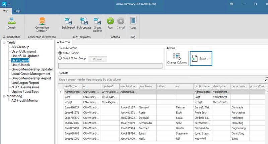Collapse the Tools tree node
This screenshot has height=144, width=268.
click(x=4, y=43)
